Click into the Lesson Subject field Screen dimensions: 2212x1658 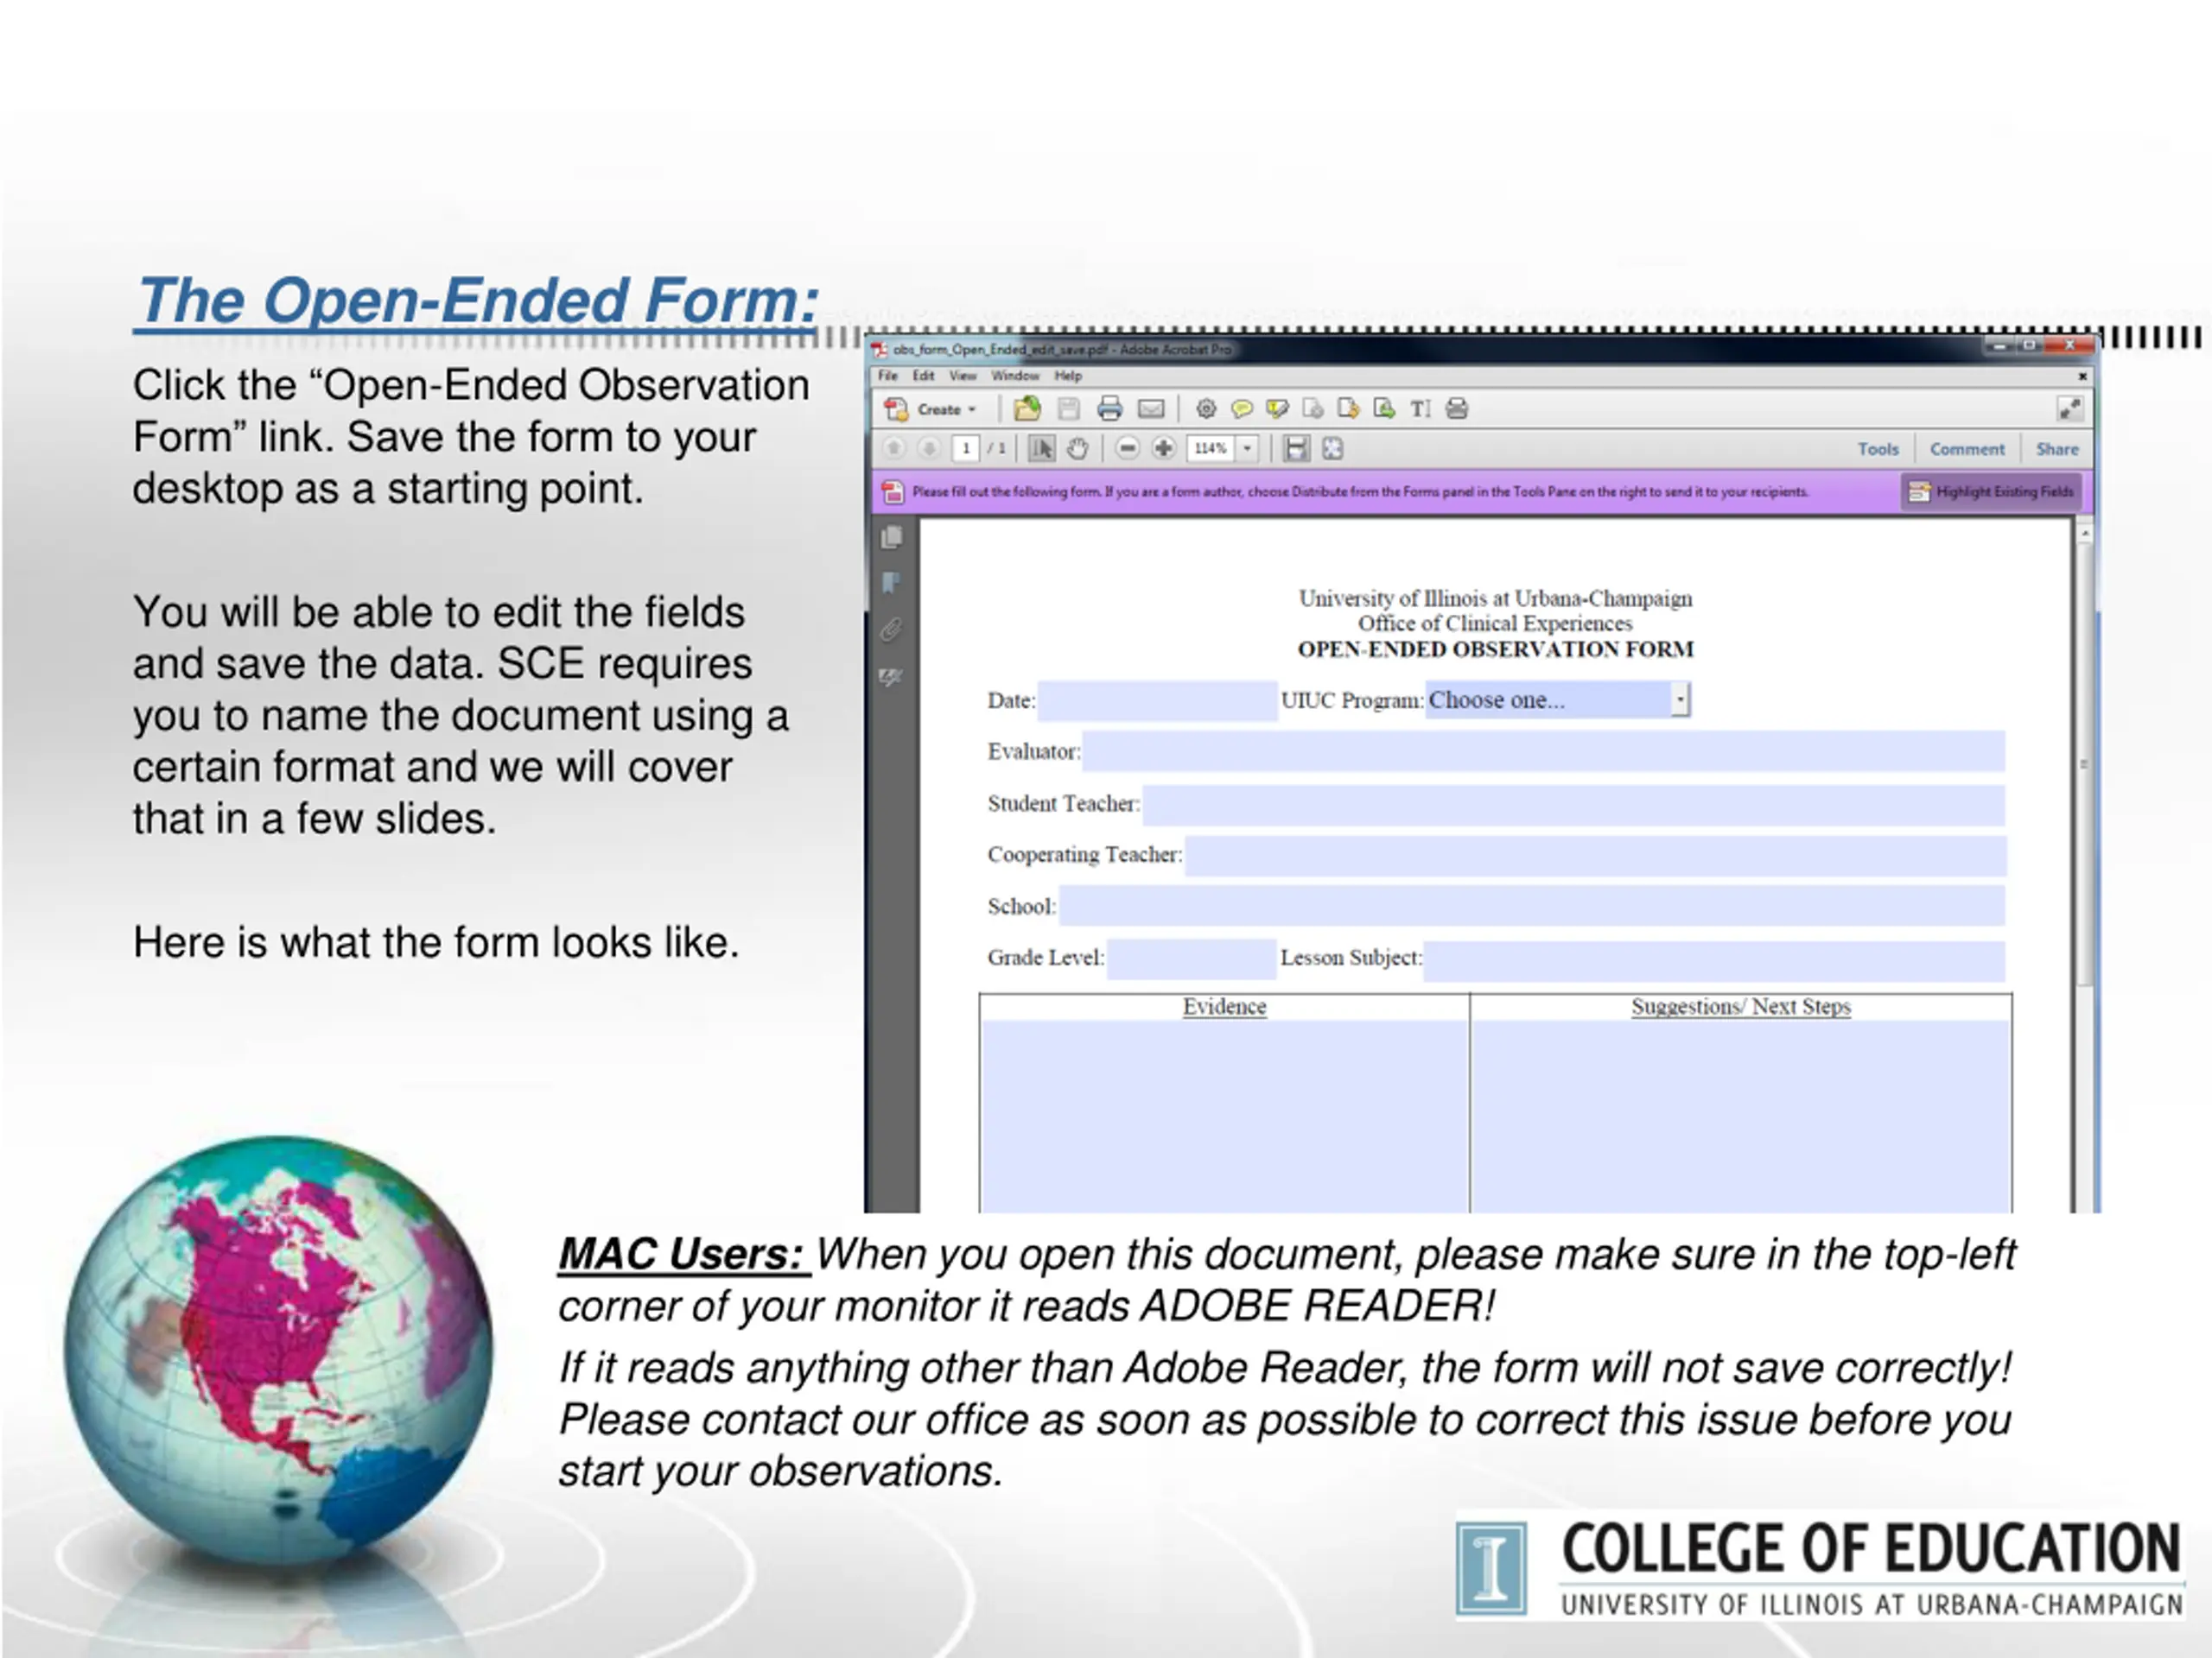pos(1714,959)
